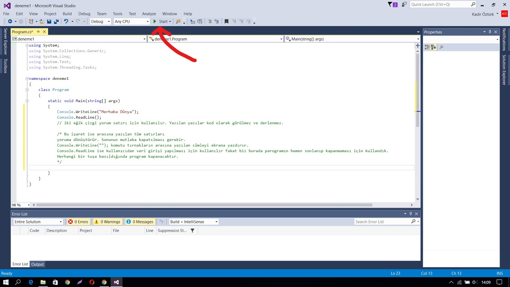Click the Search Error List field
510x287 pixels.
[387, 222]
